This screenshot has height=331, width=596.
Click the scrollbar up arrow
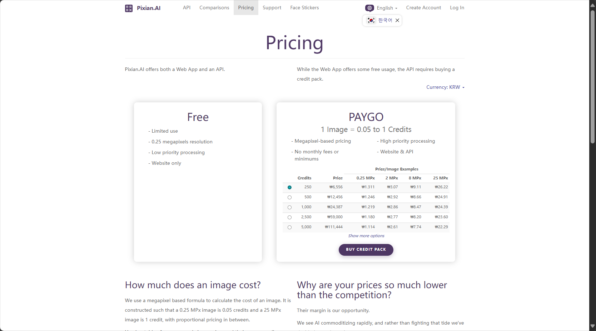(592, 5)
